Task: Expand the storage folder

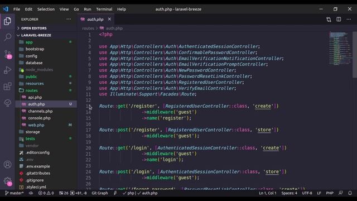Action: [x=32, y=132]
